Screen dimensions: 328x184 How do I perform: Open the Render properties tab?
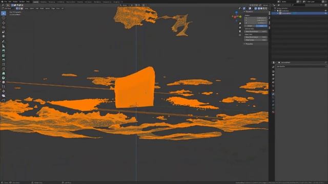tap(273, 72)
